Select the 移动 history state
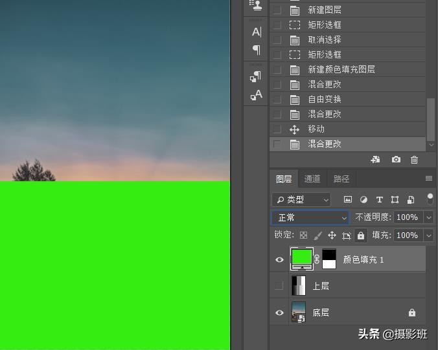The width and height of the screenshot is (438, 350). point(347,129)
